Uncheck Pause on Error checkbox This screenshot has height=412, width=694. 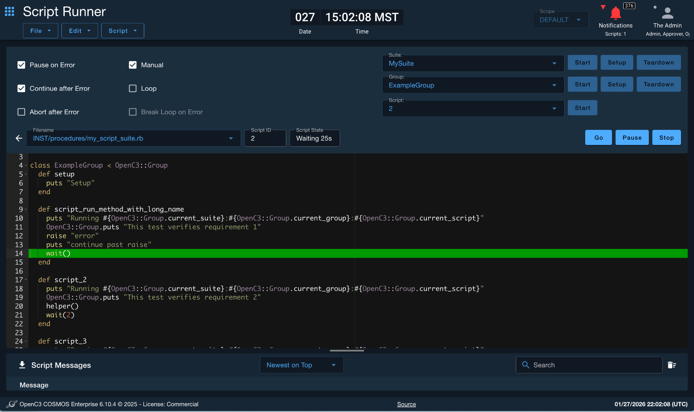pos(21,65)
